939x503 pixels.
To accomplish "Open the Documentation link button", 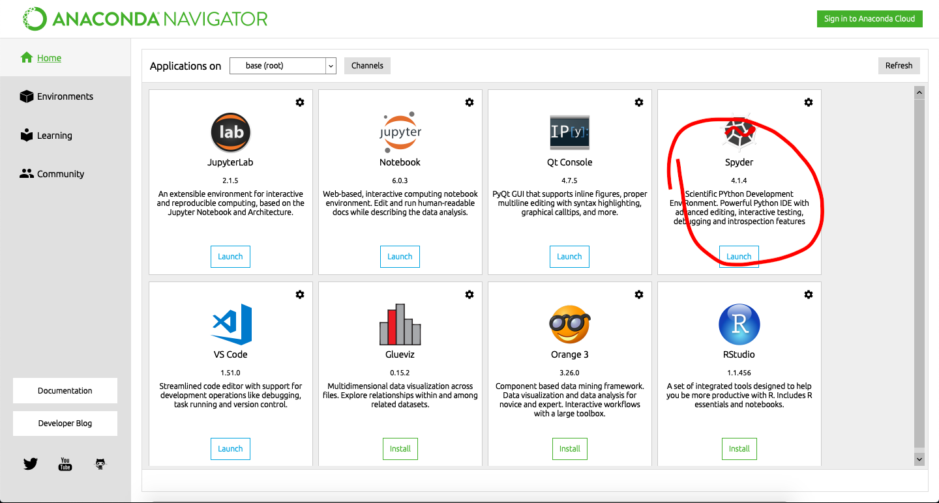I will coord(65,391).
